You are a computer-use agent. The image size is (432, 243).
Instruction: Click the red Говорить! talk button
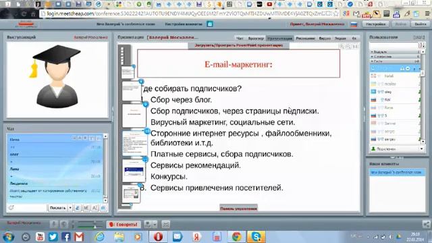click(x=124, y=224)
